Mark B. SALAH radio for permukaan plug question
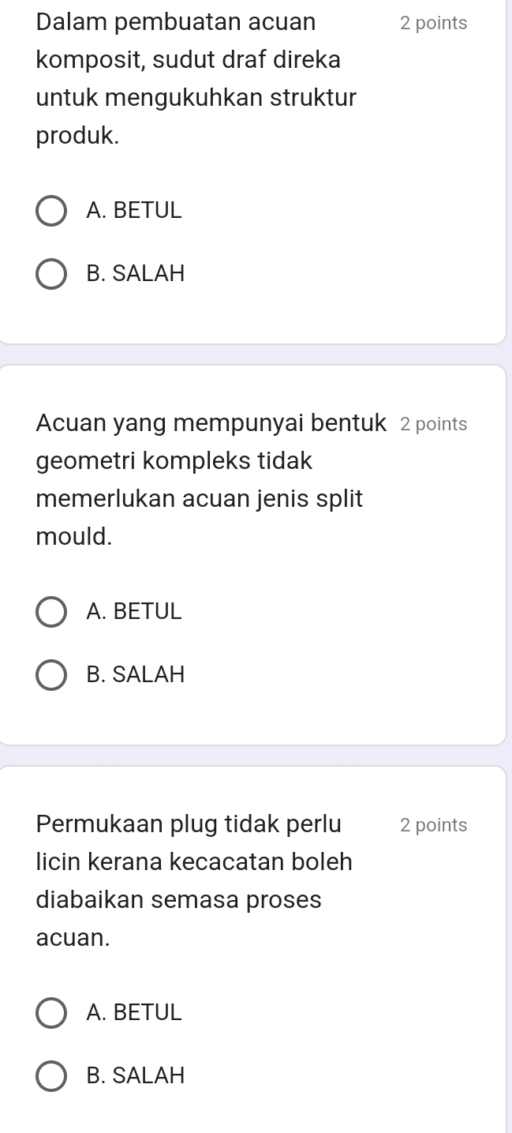Image resolution: width=512 pixels, height=1133 pixels. 51,1075
